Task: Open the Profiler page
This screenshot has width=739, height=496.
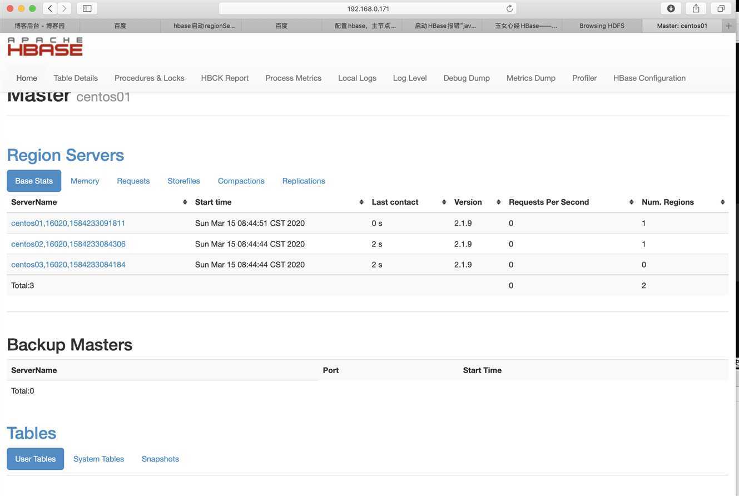Action: tap(584, 78)
